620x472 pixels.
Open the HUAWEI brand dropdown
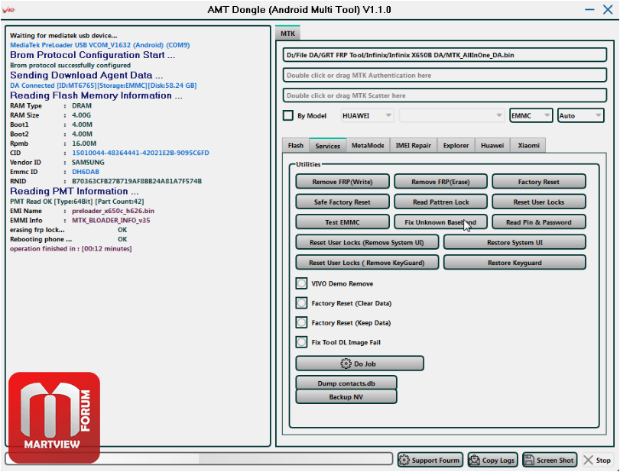[367, 116]
